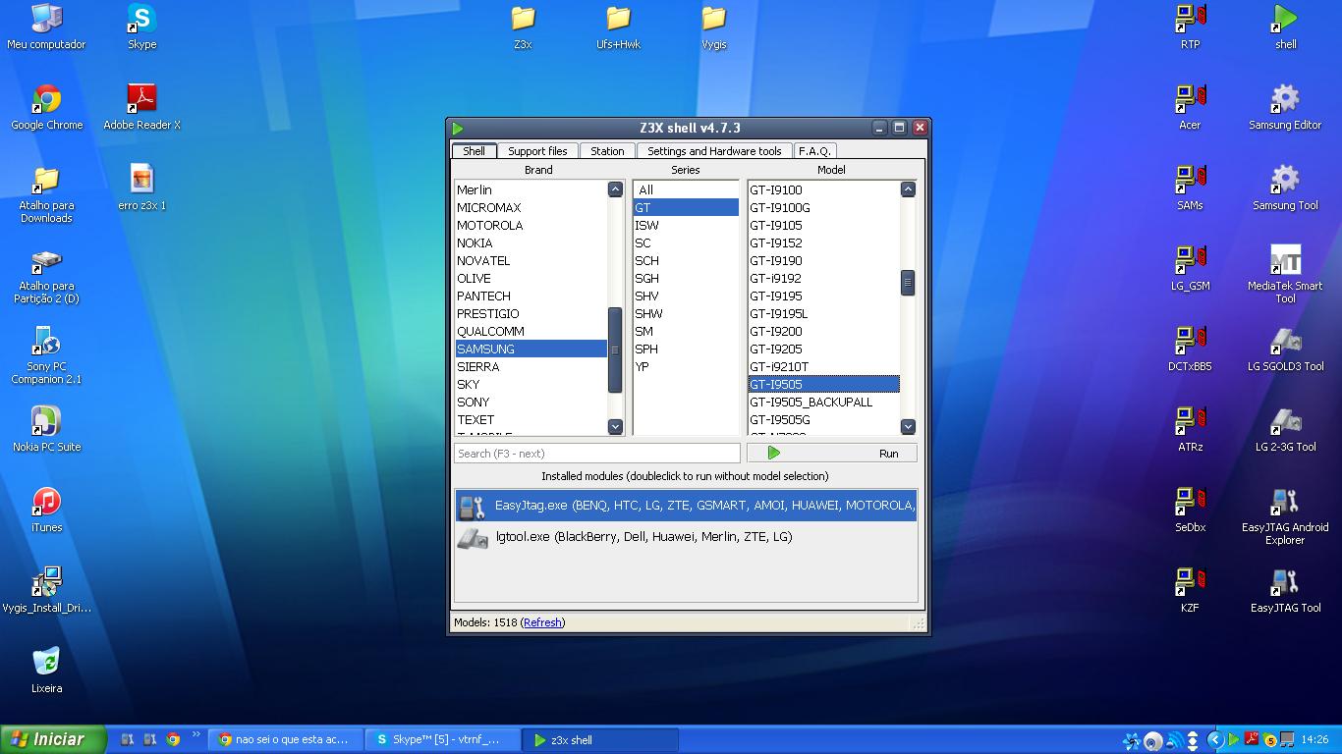
Task: Switch to the Shell tab
Action: click(x=474, y=151)
